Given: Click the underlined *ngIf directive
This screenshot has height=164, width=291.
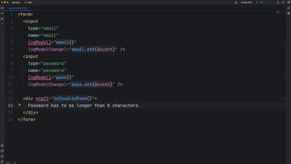Looking at the screenshot, I should click(x=42, y=98).
